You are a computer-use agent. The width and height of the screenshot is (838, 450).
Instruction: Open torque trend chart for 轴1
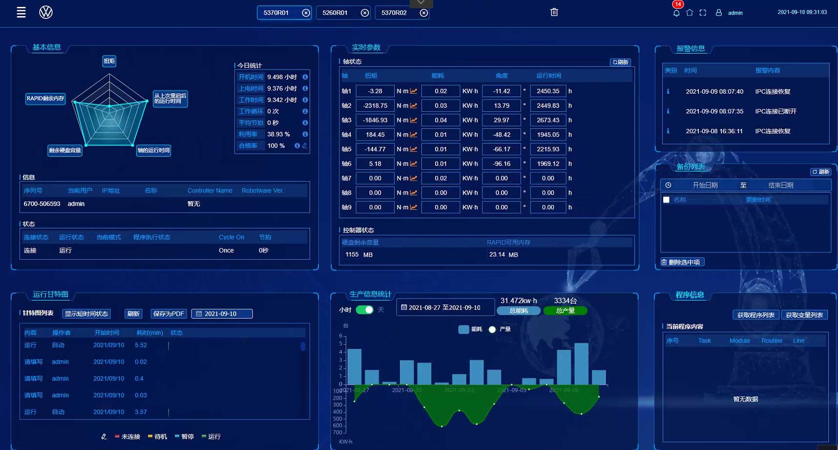click(x=414, y=91)
